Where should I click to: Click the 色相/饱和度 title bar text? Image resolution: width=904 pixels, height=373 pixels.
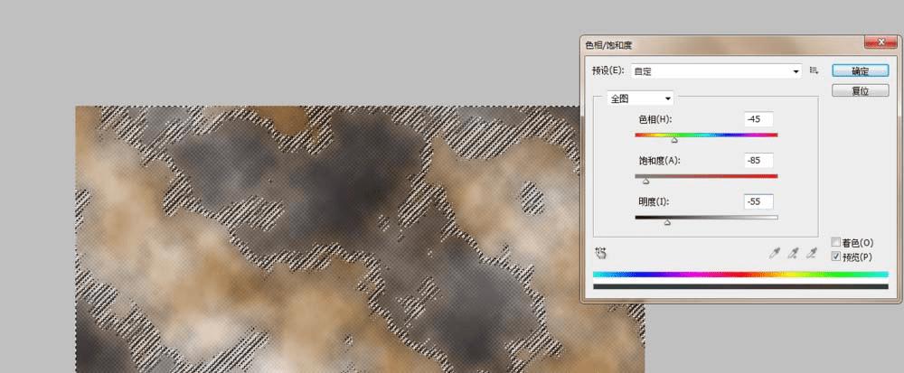pos(608,45)
